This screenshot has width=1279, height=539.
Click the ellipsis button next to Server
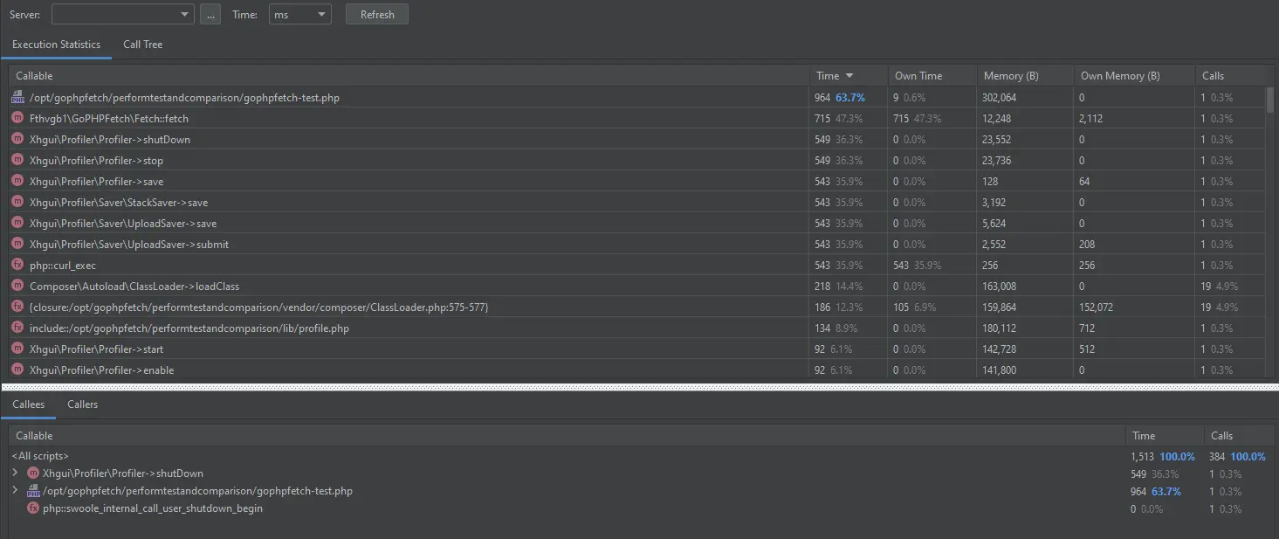point(210,14)
